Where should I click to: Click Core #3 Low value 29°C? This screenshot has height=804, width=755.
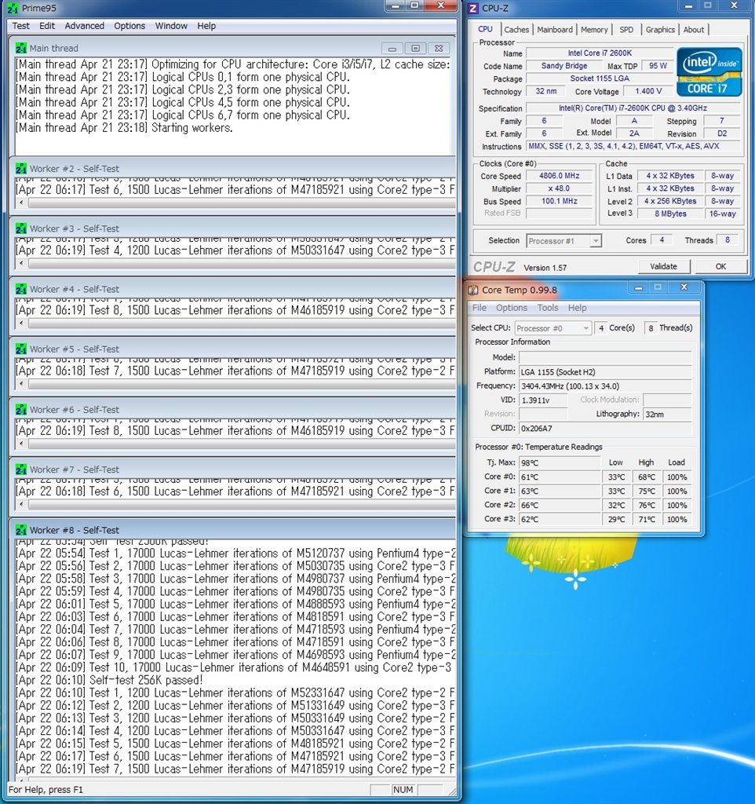tap(617, 520)
